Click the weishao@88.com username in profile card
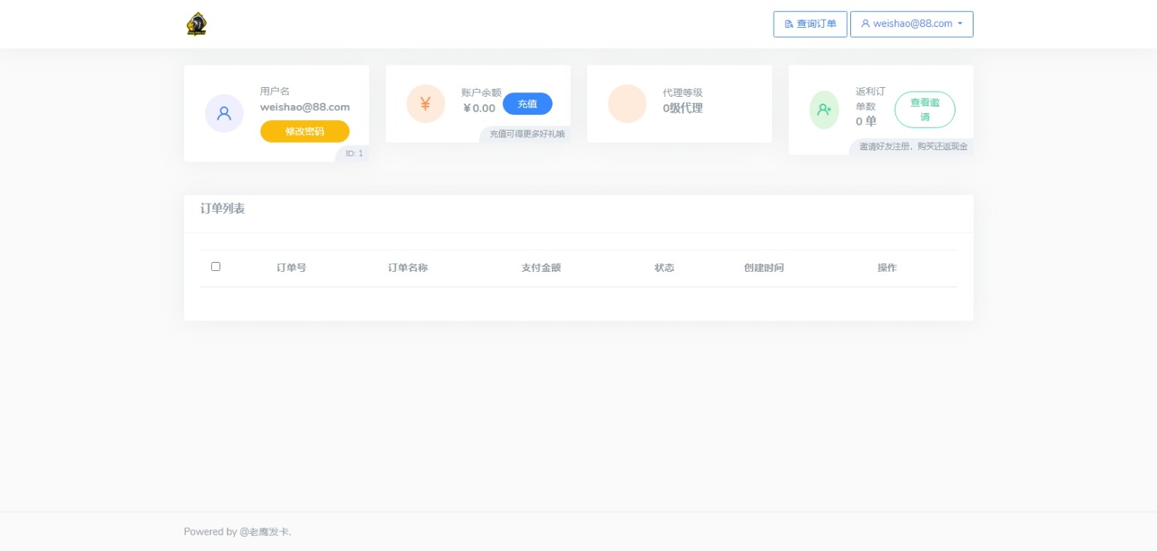The image size is (1157, 551). click(305, 107)
